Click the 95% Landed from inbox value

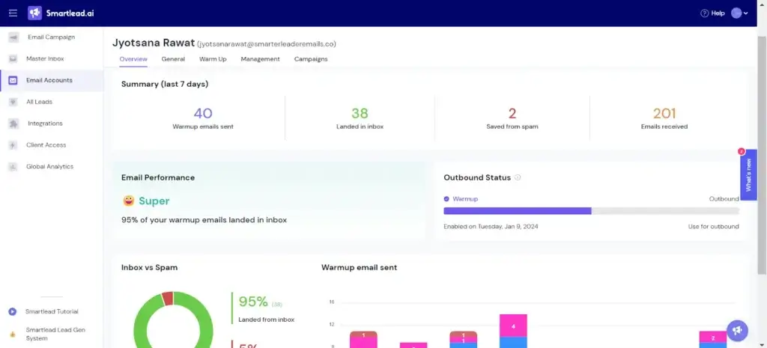coord(253,302)
